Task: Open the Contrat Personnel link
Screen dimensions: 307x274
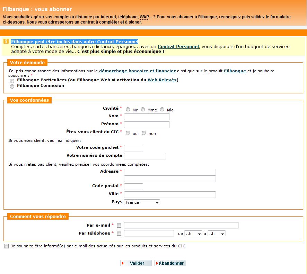Action: (178, 46)
